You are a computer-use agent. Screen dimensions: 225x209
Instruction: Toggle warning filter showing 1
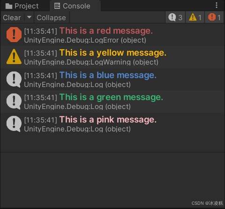(195, 17)
